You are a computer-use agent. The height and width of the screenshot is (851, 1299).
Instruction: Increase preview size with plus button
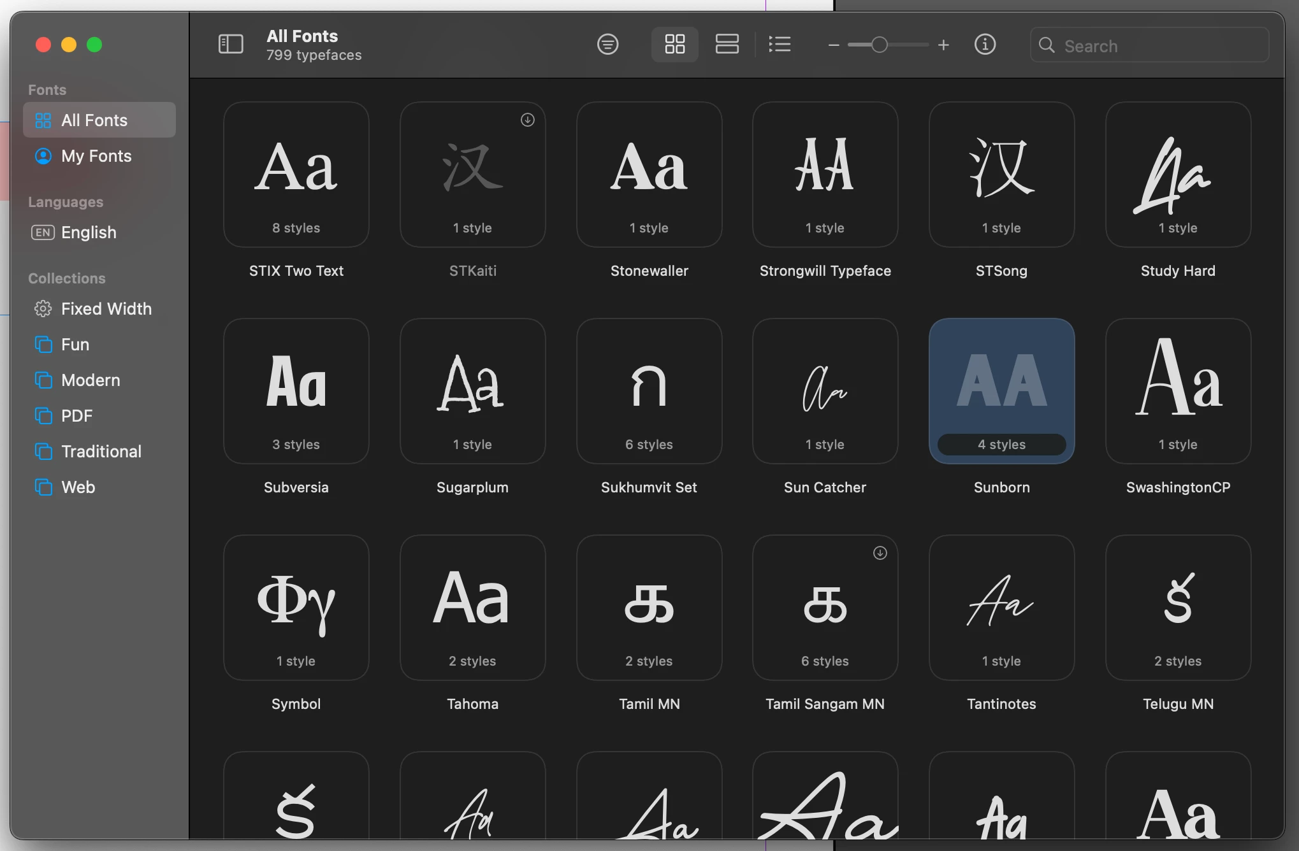point(943,45)
